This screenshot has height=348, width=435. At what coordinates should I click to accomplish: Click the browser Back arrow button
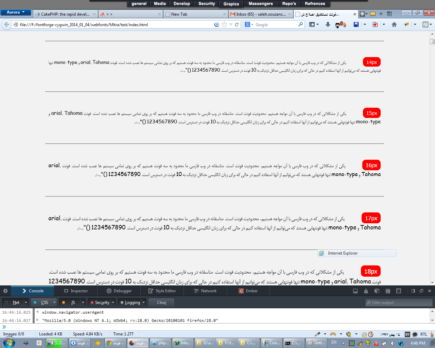(7, 24)
